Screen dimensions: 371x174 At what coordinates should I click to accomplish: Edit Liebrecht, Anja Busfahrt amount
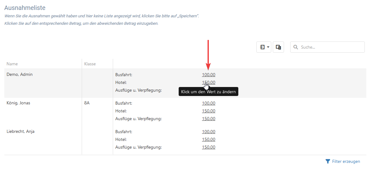[x=208, y=132]
